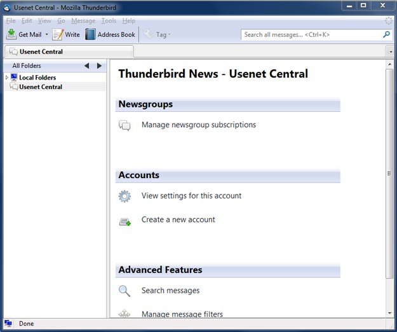The height and width of the screenshot is (332, 397).
Task: Maximize the Thunderbird window
Action: 363,6
